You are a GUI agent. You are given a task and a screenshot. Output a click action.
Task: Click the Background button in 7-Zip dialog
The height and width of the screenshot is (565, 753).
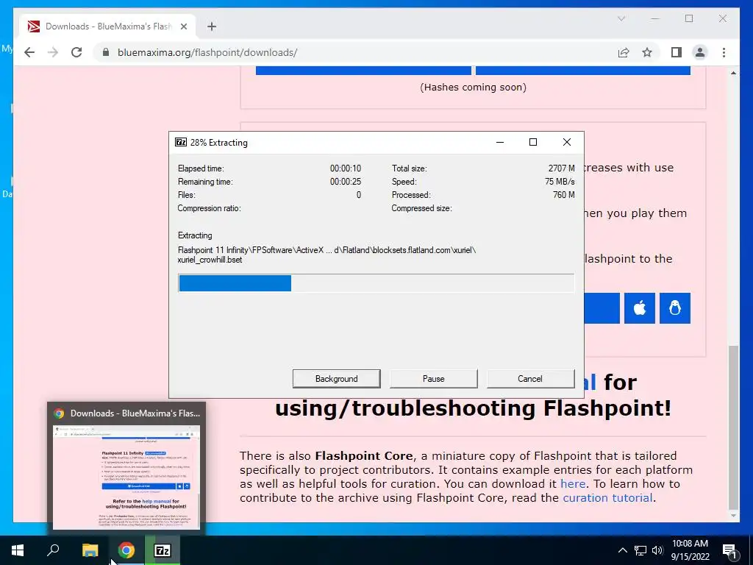[x=336, y=379]
